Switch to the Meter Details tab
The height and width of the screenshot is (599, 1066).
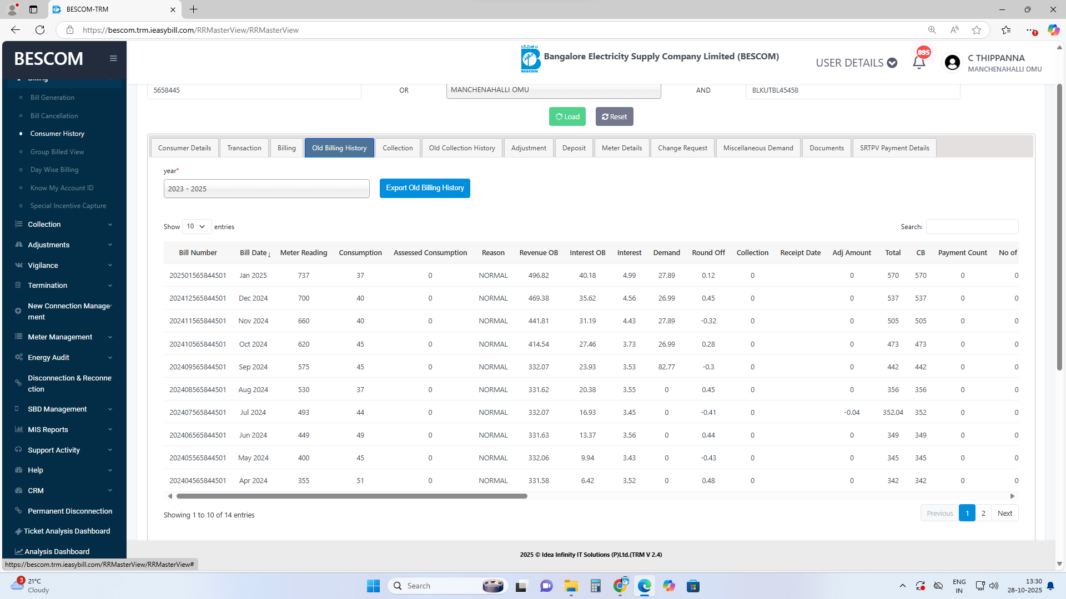click(x=621, y=148)
